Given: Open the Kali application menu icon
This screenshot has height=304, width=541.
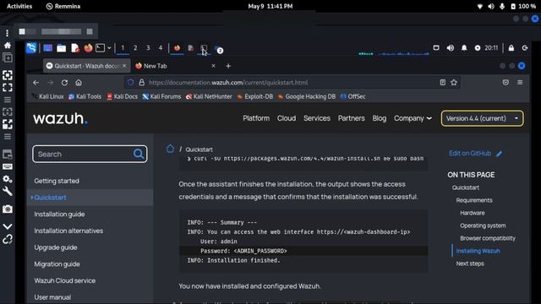Looking at the screenshot, I should (x=31, y=48).
